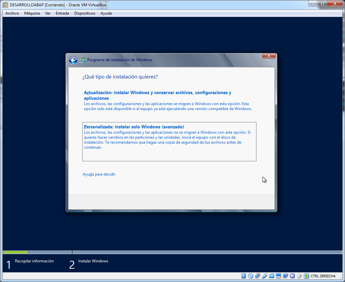Click the video capture status icon
This screenshot has height=282, width=345.
tap(286, 276)
